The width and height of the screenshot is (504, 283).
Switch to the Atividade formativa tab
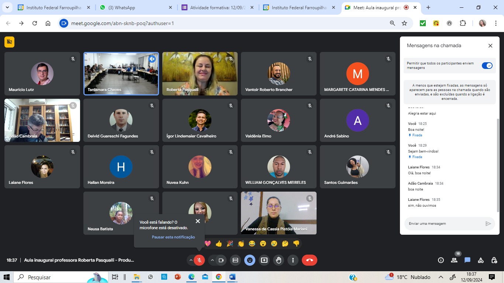point(217,7)
